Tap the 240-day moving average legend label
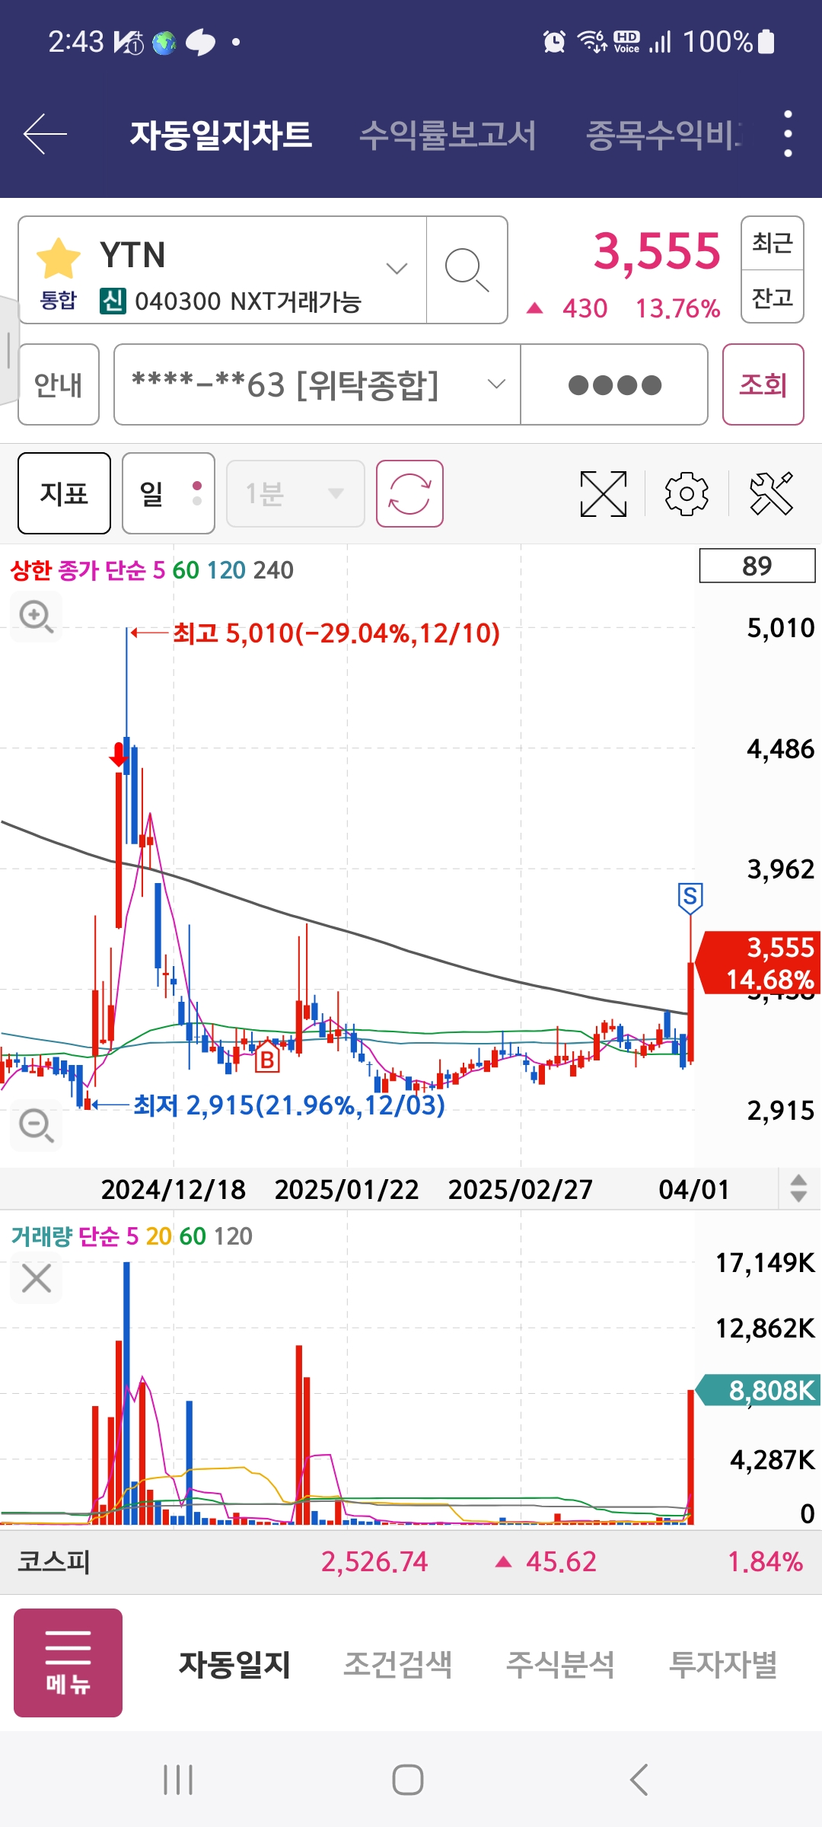Screen dimensions: 822x1827 pos(273,570)
